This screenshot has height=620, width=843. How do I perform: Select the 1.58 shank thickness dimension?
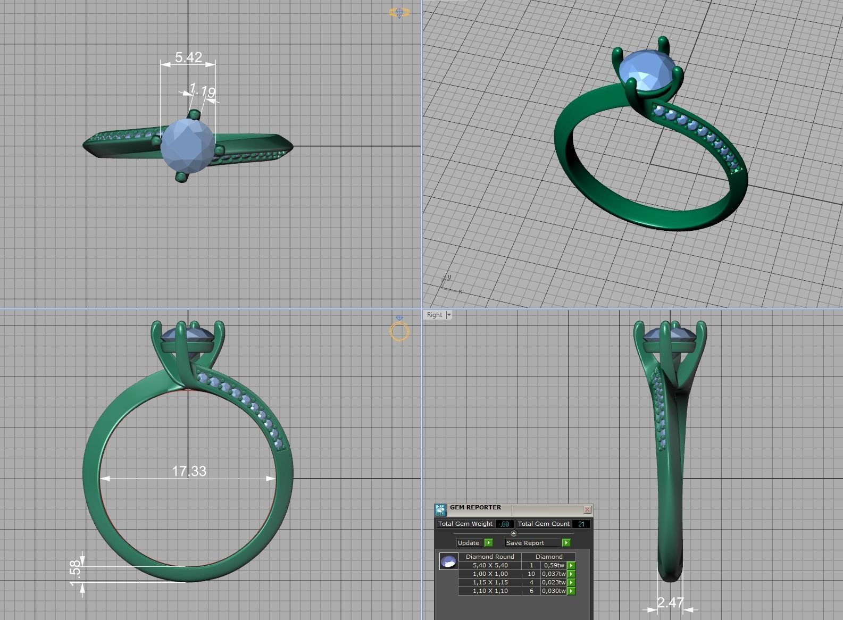(77, 574)
